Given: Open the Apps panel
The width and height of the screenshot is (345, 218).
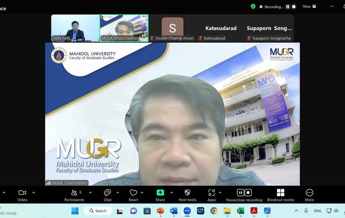Looking at the screenshot, I should 212,195.
